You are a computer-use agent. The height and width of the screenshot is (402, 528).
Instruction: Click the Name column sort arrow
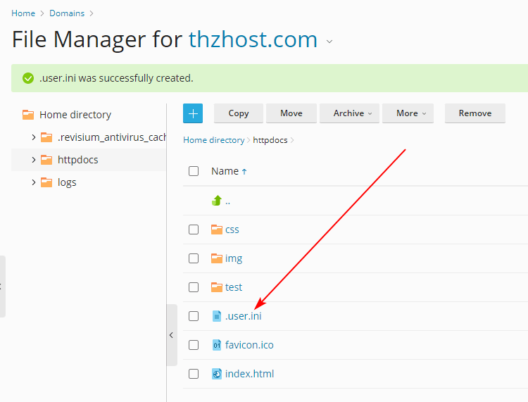pyautogui.click(x=244, y=172)
